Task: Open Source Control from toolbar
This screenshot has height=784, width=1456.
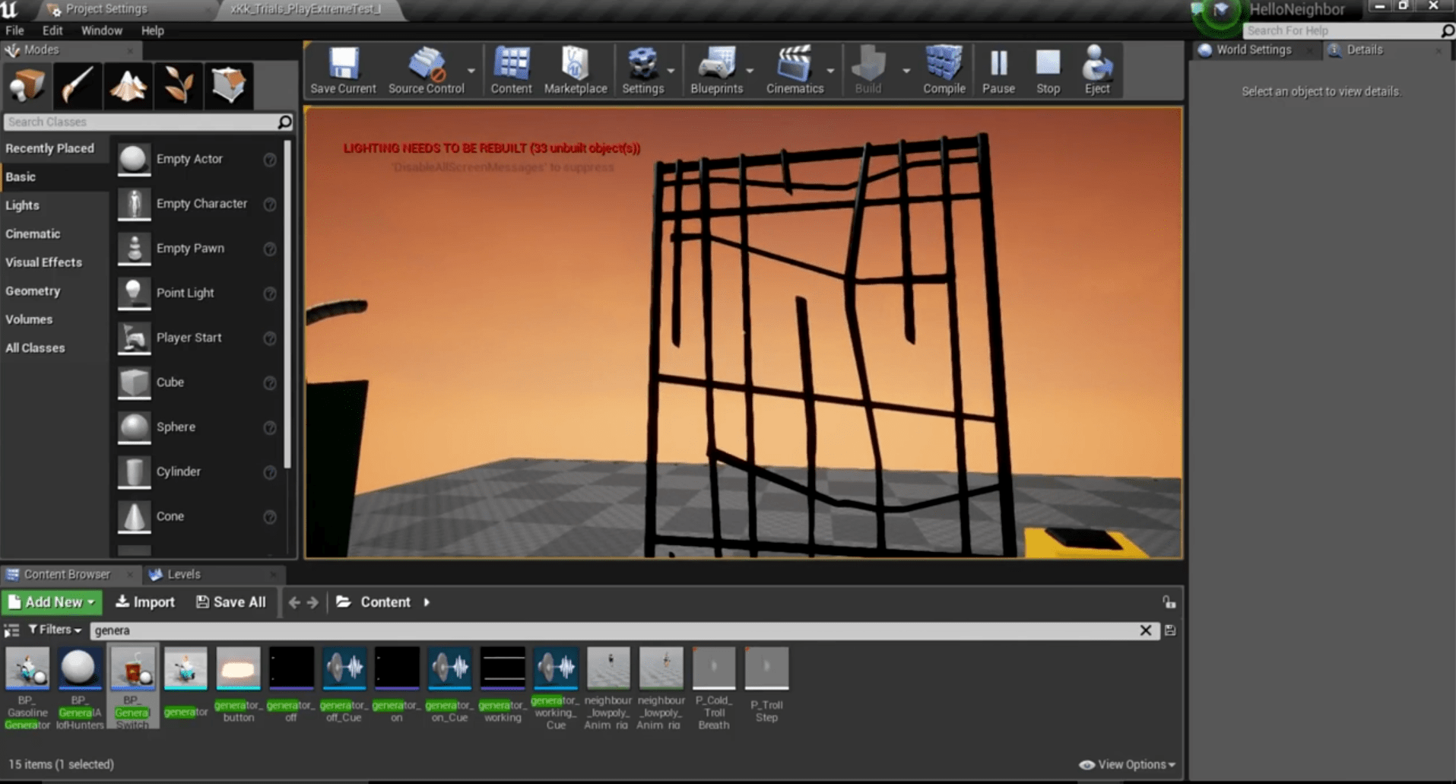Action: pos(426,70)
